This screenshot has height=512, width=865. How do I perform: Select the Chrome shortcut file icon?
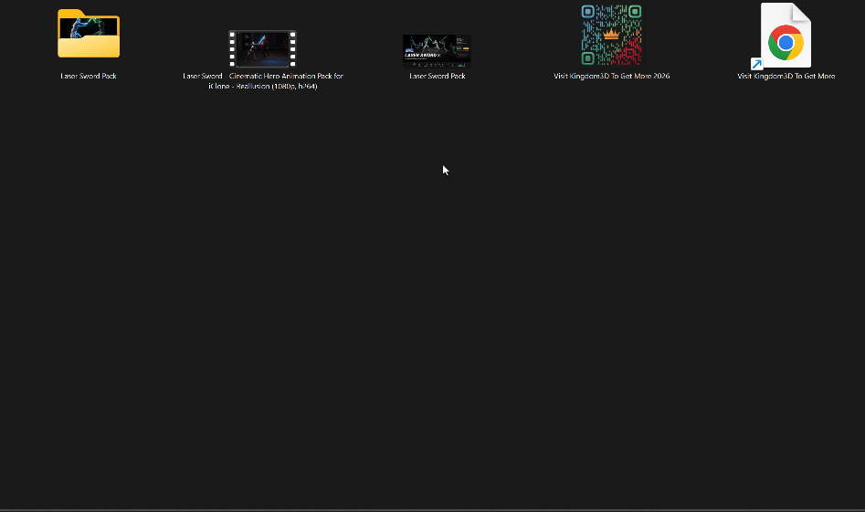(786, 36)
